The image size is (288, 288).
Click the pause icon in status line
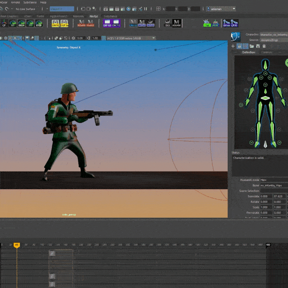coord(146,9)
